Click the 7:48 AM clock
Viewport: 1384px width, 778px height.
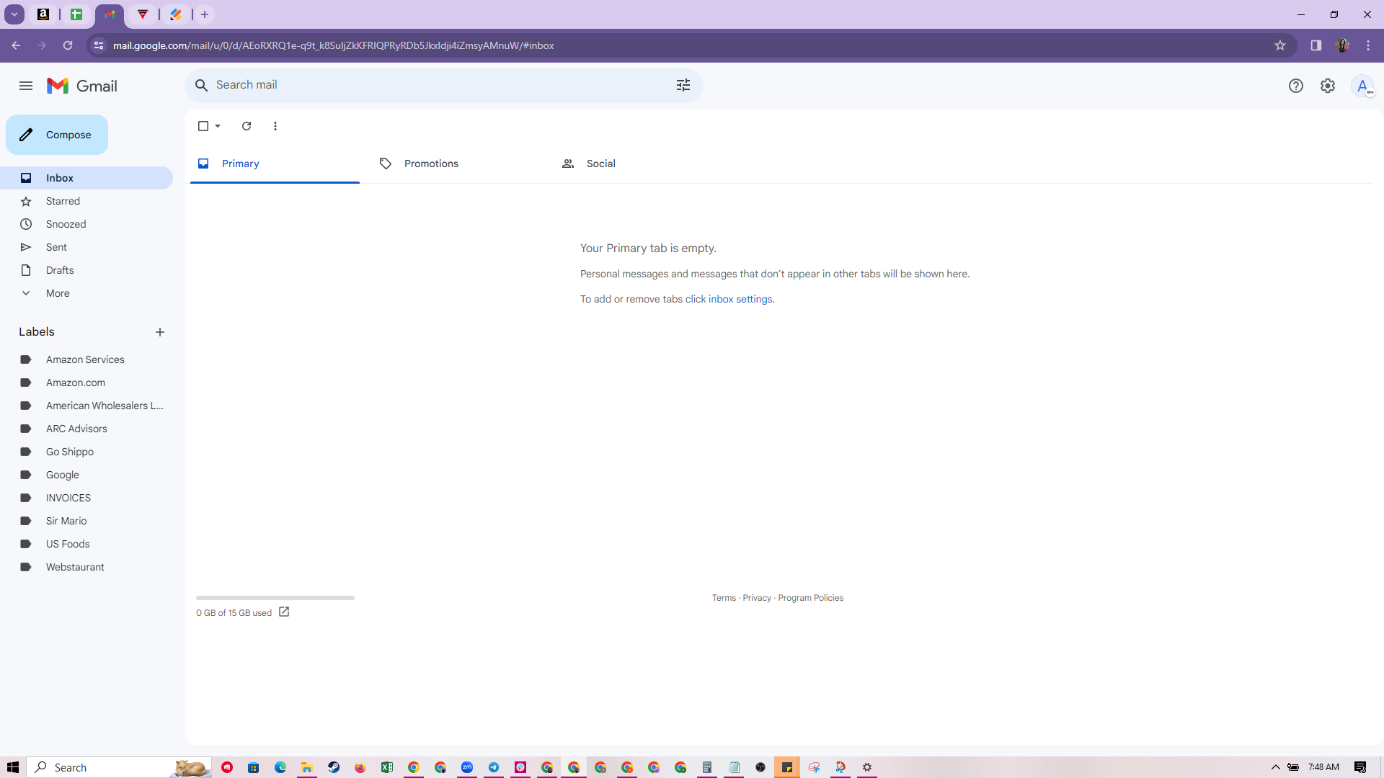click(1323, 767)
